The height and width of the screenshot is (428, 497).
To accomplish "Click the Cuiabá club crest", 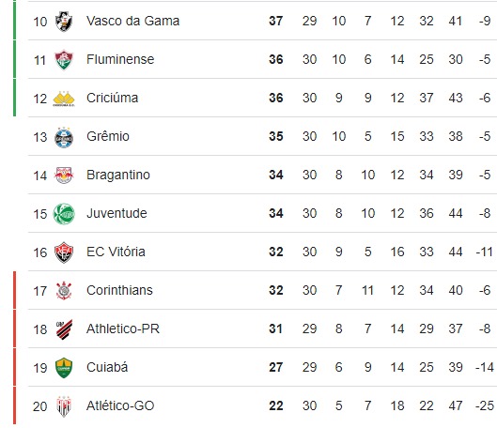I will 64,368.
